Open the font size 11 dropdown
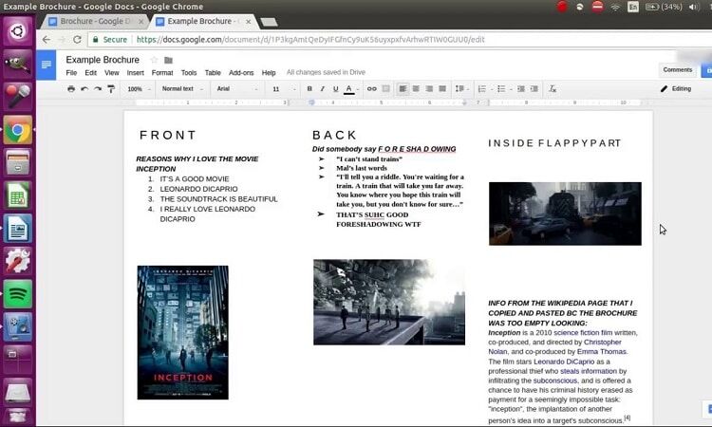 284,89
